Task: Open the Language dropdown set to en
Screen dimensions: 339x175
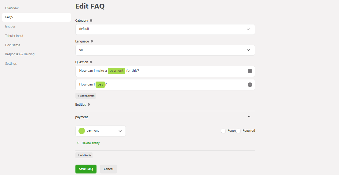Action: pyautogui.click(x=165, y=50)
